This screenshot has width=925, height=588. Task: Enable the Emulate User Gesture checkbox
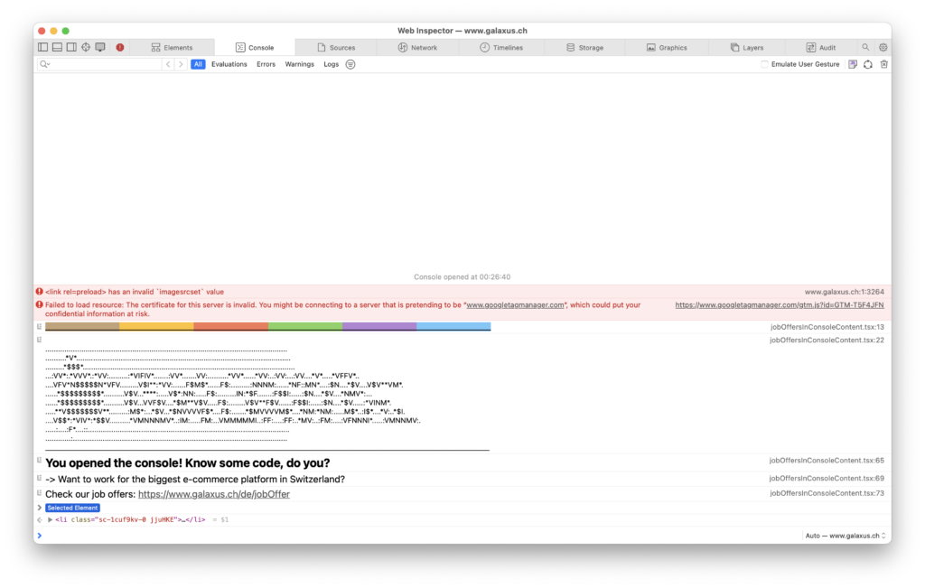[x=763, y=64]
